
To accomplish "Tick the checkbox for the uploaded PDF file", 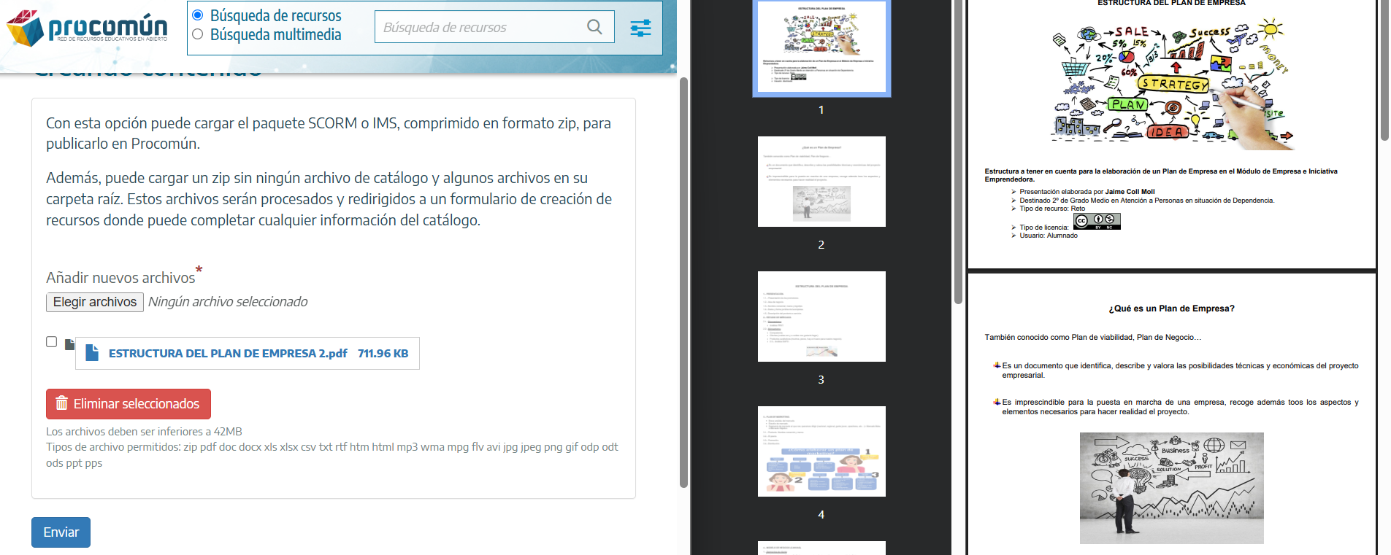I will pyautogui.click(x=51, y=341).
